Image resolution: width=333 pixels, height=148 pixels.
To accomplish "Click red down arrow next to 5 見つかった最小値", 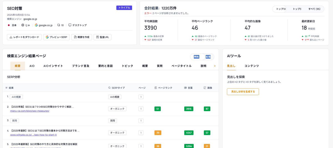I will tap(246, 40).
